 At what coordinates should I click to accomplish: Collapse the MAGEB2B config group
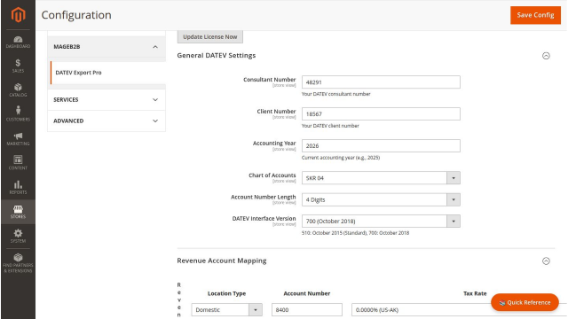coord(106,47)
